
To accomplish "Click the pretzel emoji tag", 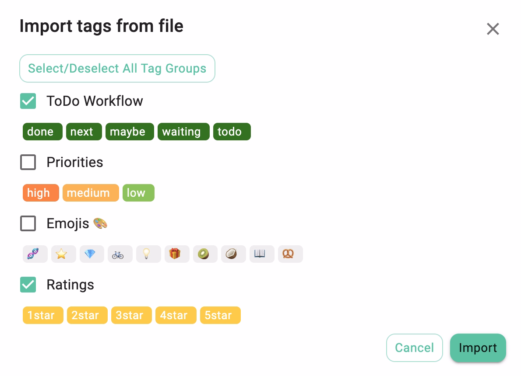I will [x=290, y=254].
